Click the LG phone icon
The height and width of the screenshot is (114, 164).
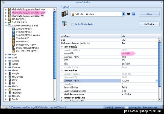tap(10, 83)
